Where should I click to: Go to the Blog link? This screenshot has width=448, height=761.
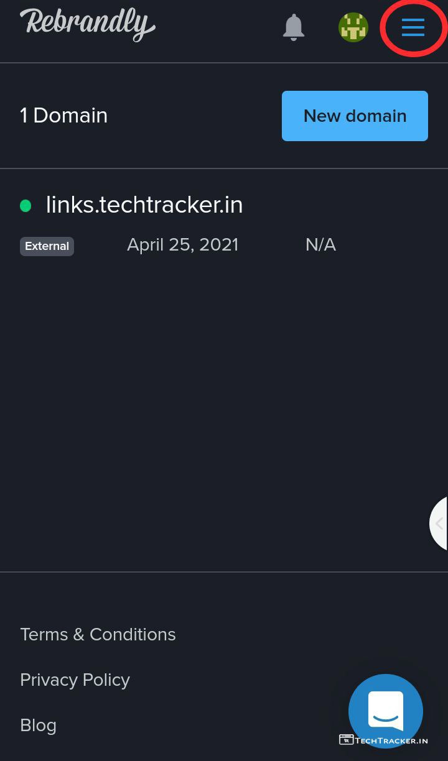tap(38, 725)
